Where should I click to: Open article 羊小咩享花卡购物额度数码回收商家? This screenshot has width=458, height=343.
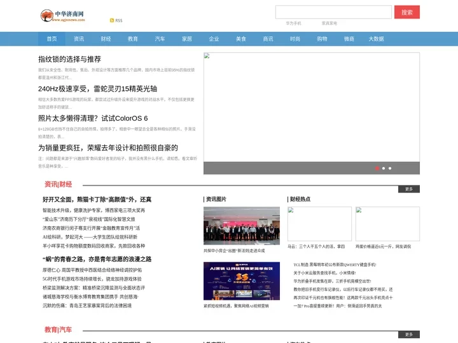94,246
